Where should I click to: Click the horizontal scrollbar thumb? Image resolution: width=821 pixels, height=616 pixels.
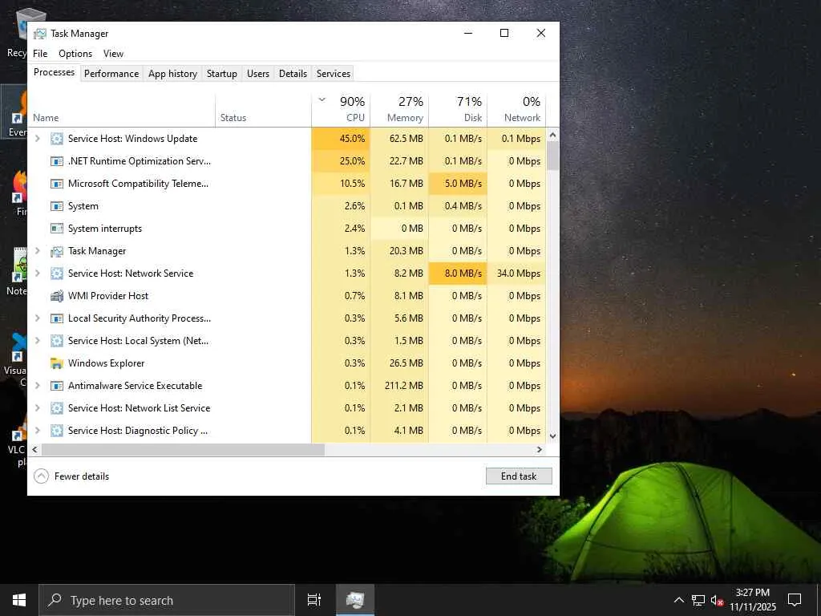pyautogui.click(x=184, y=449)
